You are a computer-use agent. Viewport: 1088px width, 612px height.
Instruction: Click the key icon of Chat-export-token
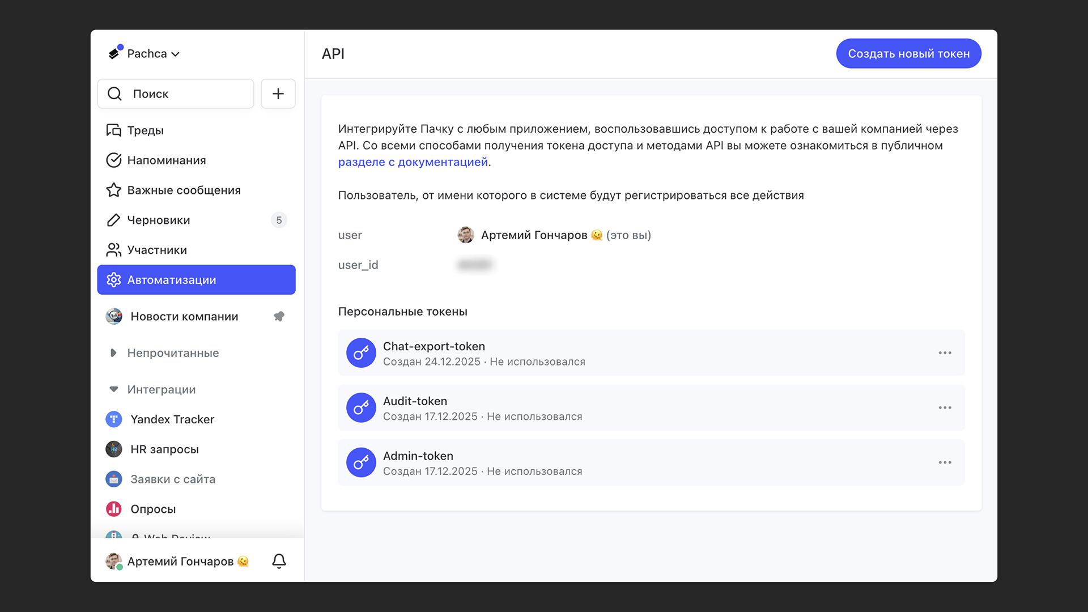tap(361, 353)
